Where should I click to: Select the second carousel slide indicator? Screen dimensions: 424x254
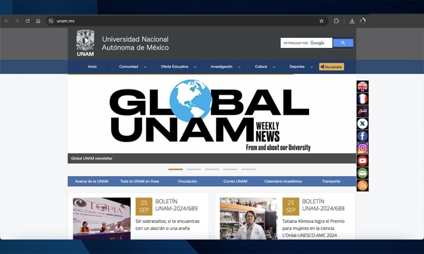pos(194,170)
